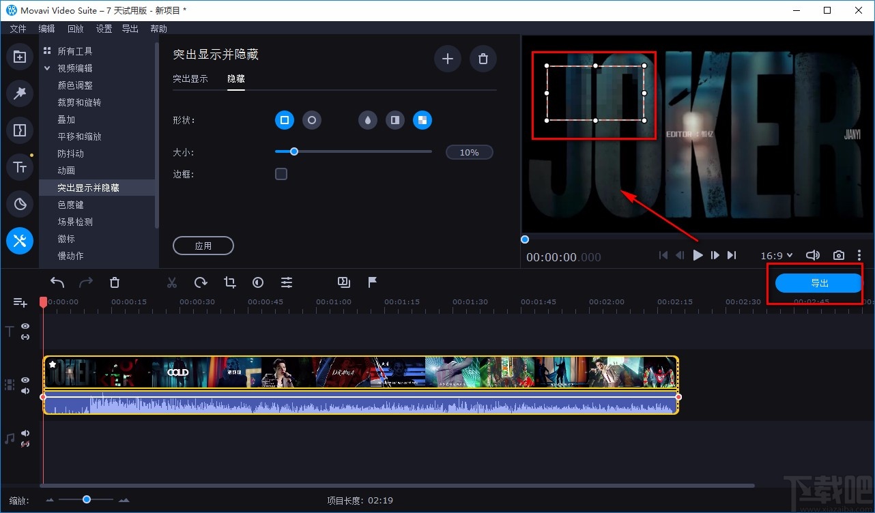875x513 pixels.
Task: Add a new mask with plus button
Action: point(448,59)
